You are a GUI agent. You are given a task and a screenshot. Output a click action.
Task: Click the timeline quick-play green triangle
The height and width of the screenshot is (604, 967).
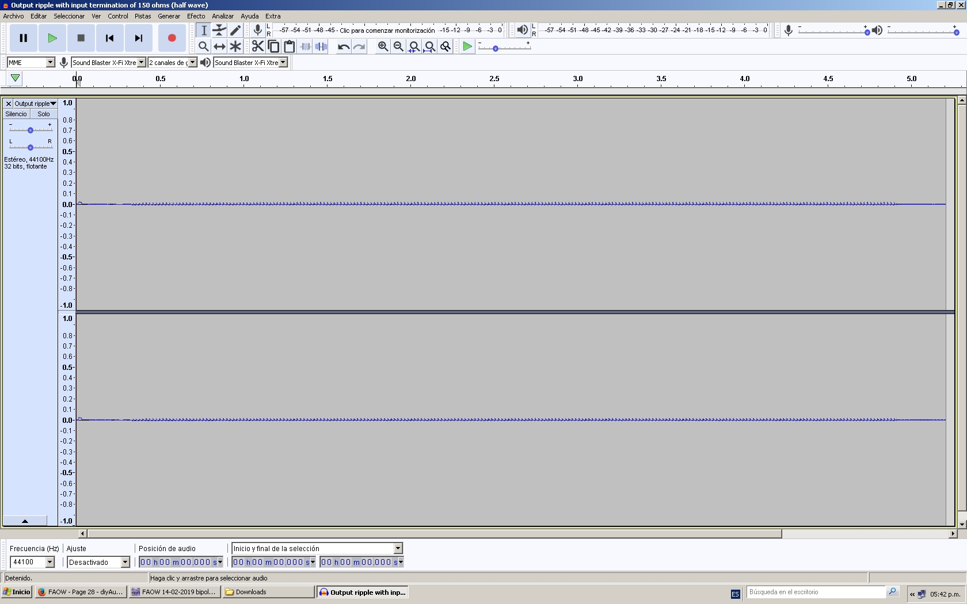tap(16, 78)
